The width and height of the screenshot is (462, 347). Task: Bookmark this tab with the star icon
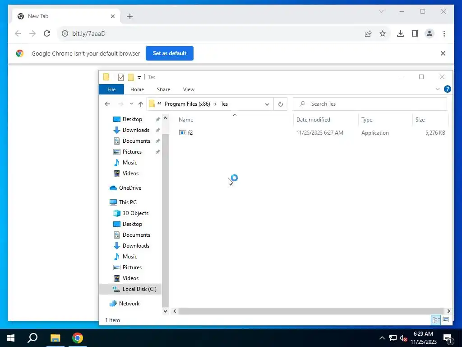(x=383, y=33)
